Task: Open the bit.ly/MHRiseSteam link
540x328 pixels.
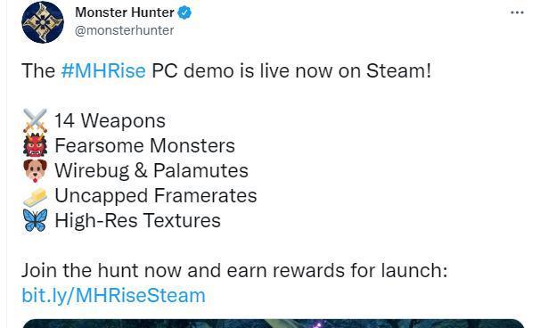Action: pos(114,296)
